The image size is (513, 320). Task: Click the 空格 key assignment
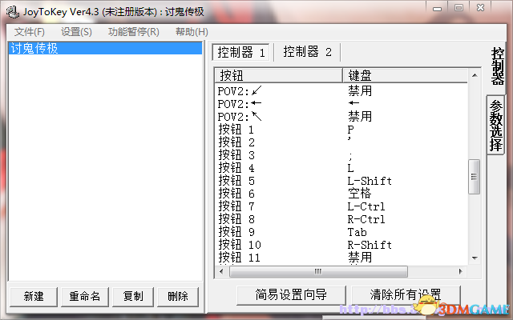[360, 194]
